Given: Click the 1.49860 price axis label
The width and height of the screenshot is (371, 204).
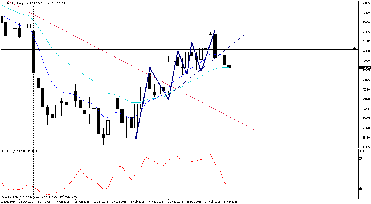Looking at the screenshot, I should 365,138.
